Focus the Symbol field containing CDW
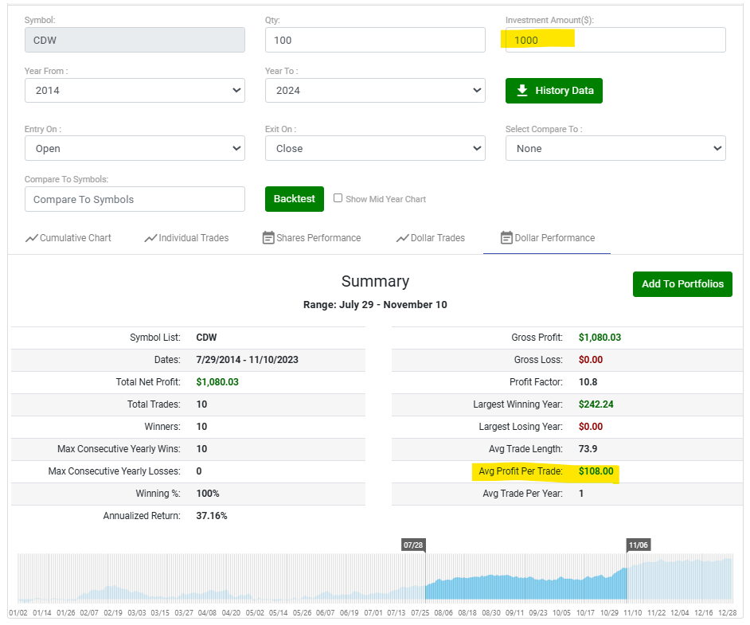 point(135,40)
